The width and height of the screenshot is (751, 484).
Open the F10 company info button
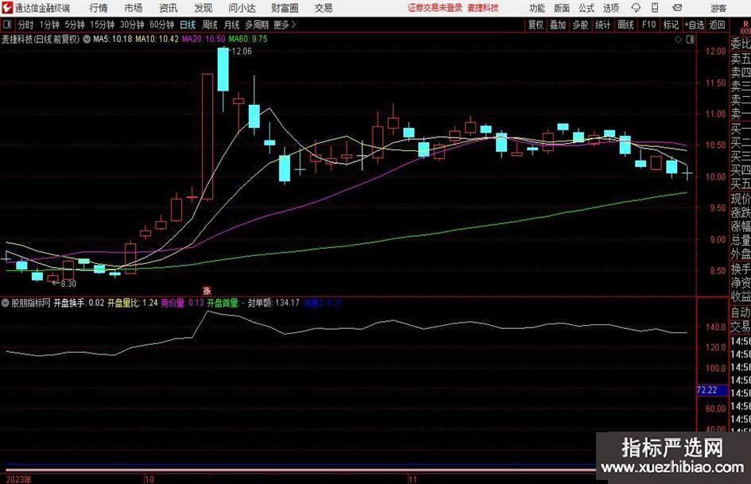coord(648,25)
